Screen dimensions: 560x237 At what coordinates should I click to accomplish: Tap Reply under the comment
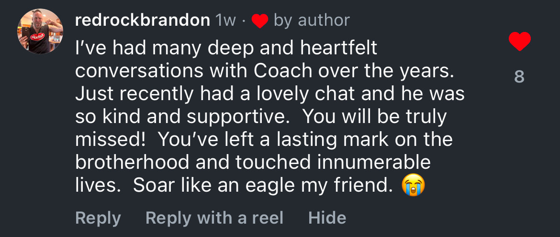pos(98,218)
